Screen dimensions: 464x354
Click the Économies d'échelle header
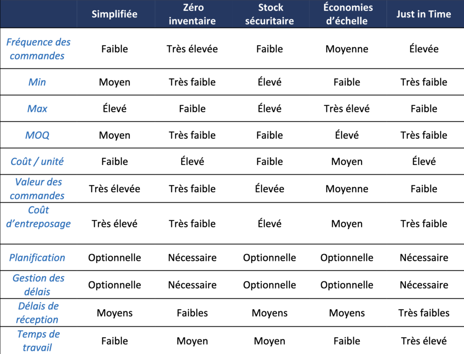click(347, 14)
